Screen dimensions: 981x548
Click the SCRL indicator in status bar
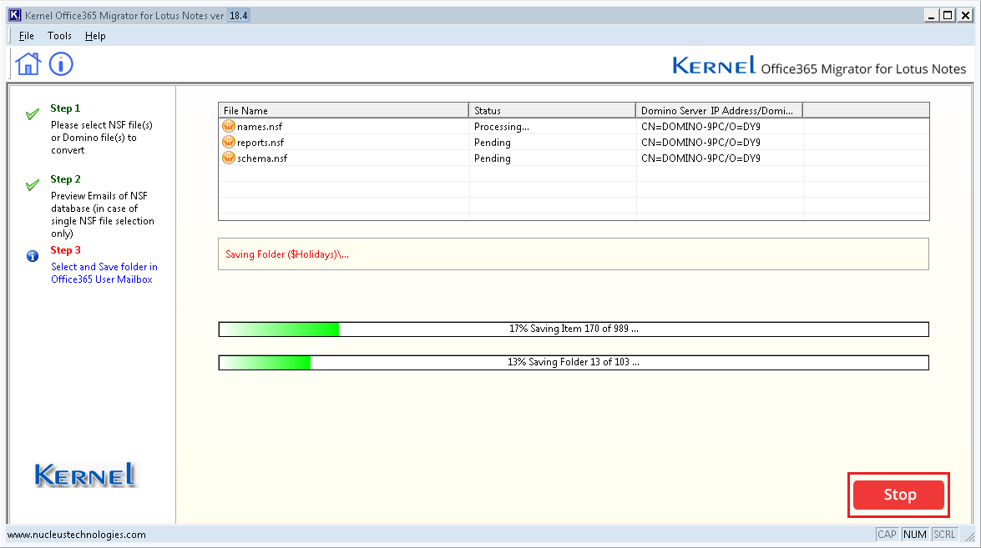[x=944, y=535]
